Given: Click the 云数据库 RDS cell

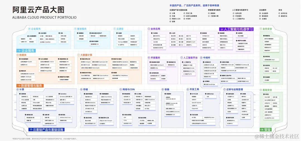Looking at the screenshot, I should (27, 65).
